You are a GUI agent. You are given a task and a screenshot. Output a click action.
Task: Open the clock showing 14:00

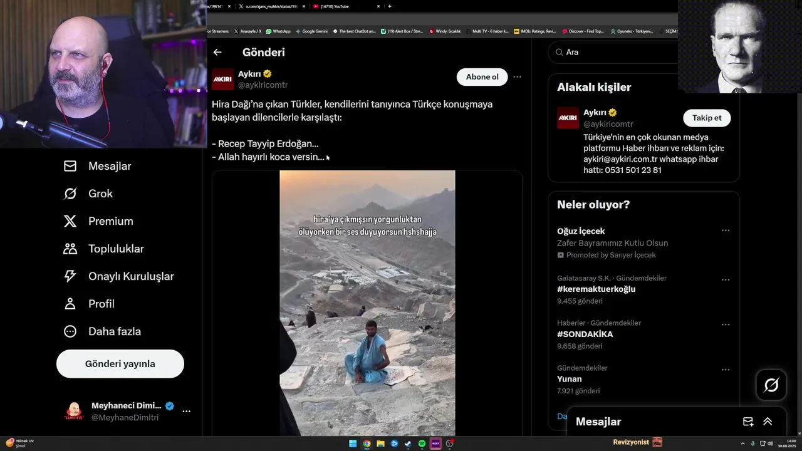[x=786, y=443]
